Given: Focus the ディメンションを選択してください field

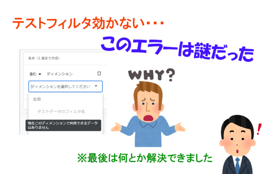Looking at the screenshot, I should (61, 86).
